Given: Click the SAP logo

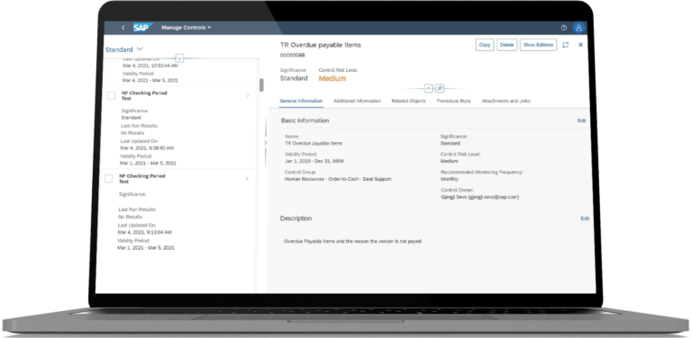Looking at the screenshot, I should tap(142, 27).
